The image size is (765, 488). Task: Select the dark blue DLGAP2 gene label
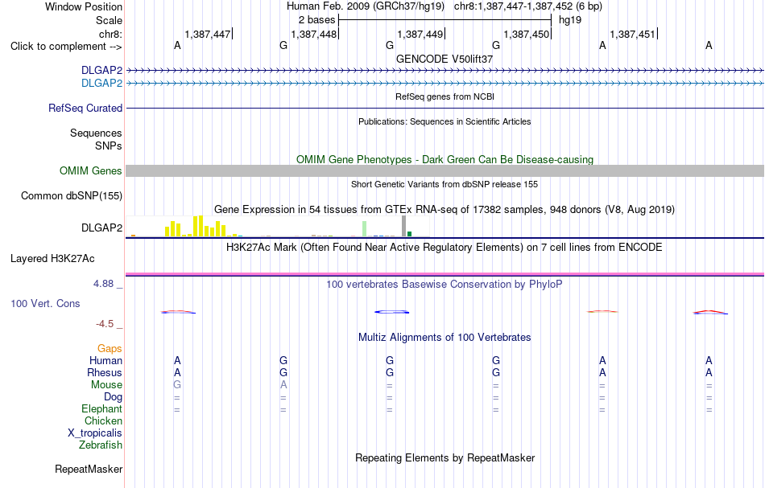pos(101,71)
